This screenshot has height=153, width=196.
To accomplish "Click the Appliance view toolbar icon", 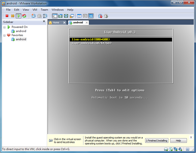I will click(x=85, y=16).
